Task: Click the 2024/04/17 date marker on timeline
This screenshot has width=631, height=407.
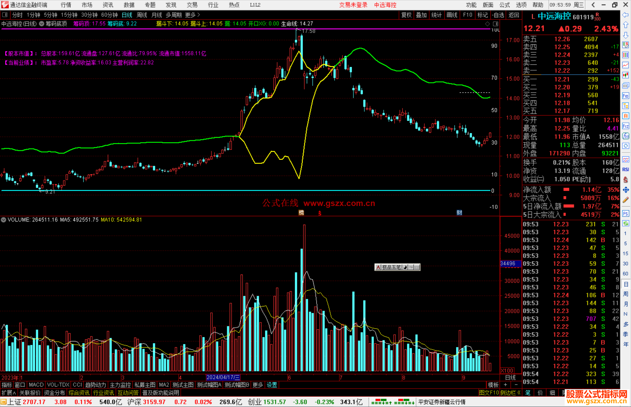Action: (223, 377)
